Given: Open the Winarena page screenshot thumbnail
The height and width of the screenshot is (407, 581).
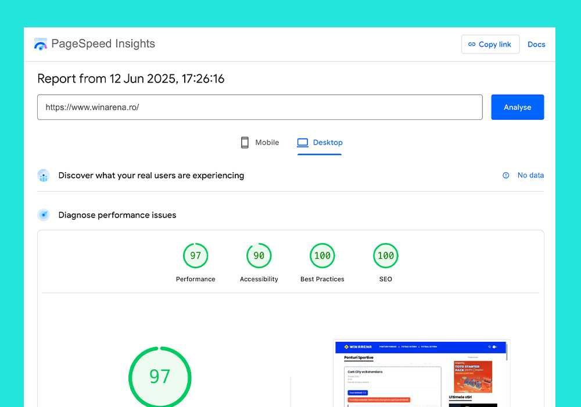Looking at the screenshot, I should point(422,373).
